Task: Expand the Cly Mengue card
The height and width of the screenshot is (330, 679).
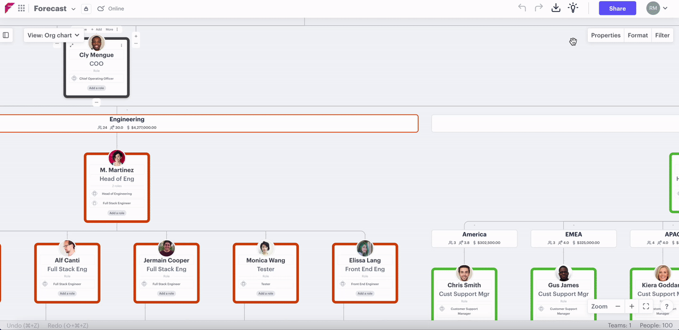Action: coord(72,46)
